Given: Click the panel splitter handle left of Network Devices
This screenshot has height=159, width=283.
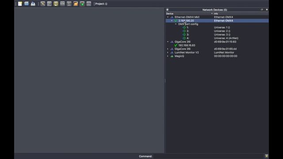Looking at the screenshot, I should (165, 80).
